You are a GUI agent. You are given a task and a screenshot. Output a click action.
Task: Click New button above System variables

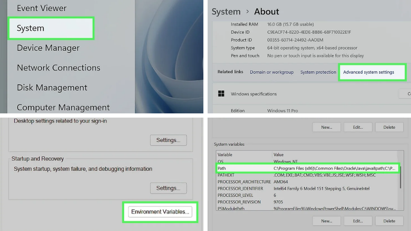tap(327, 127)
